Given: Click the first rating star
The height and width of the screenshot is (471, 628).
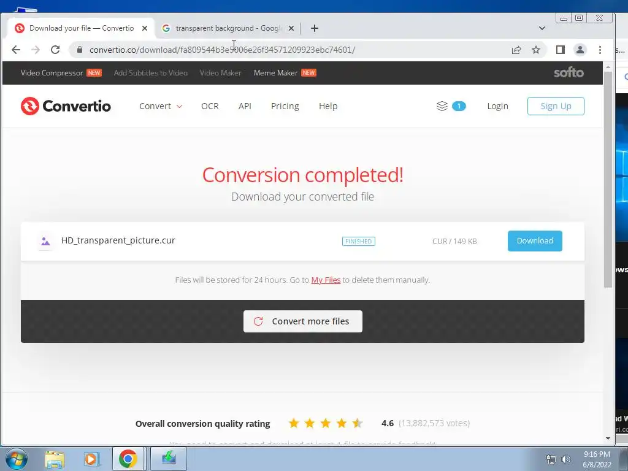Looking at the screenshot, I should pyautogui.click(x=294, y=423).
